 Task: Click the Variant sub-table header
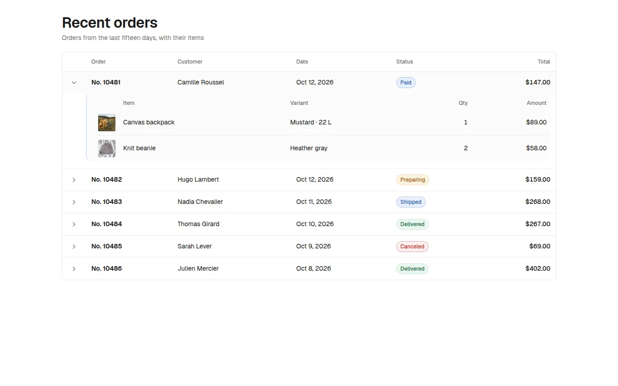point(299,103)
